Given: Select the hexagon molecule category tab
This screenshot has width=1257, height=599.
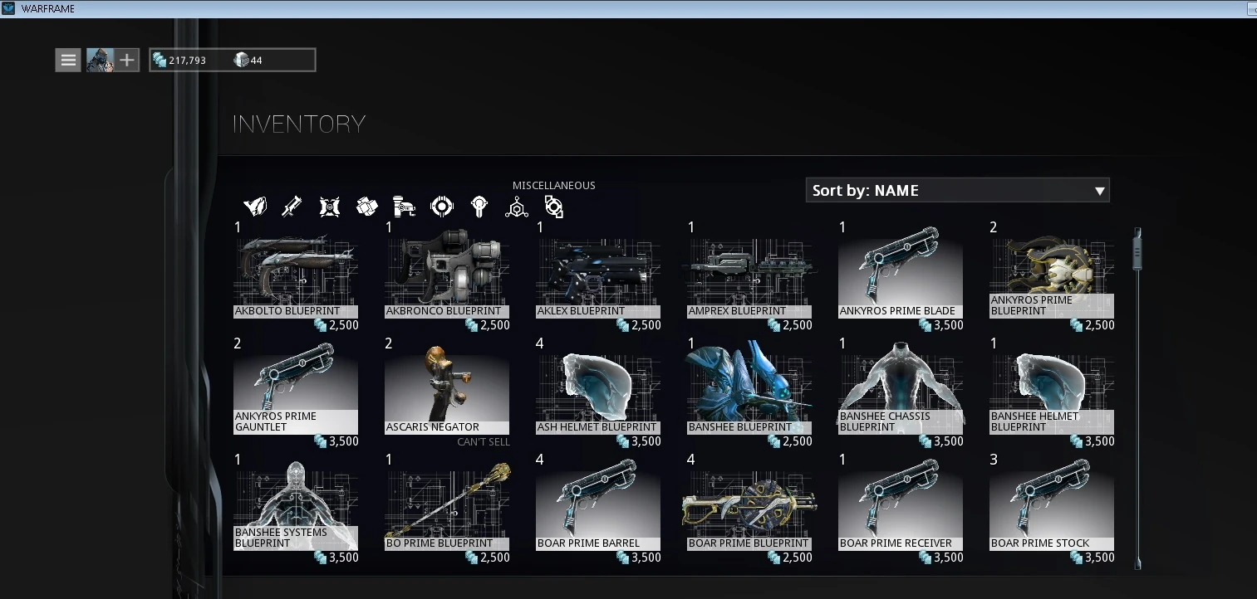Looking at the screenshot, I should point(517,207).
